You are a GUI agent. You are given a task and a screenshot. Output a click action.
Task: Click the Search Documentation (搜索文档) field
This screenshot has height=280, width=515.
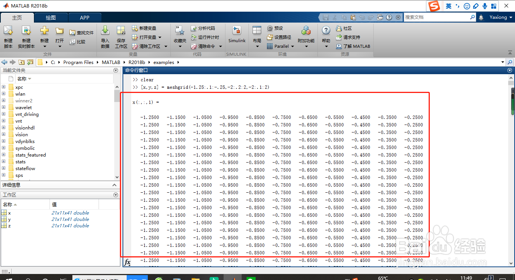tap(436, 17)
